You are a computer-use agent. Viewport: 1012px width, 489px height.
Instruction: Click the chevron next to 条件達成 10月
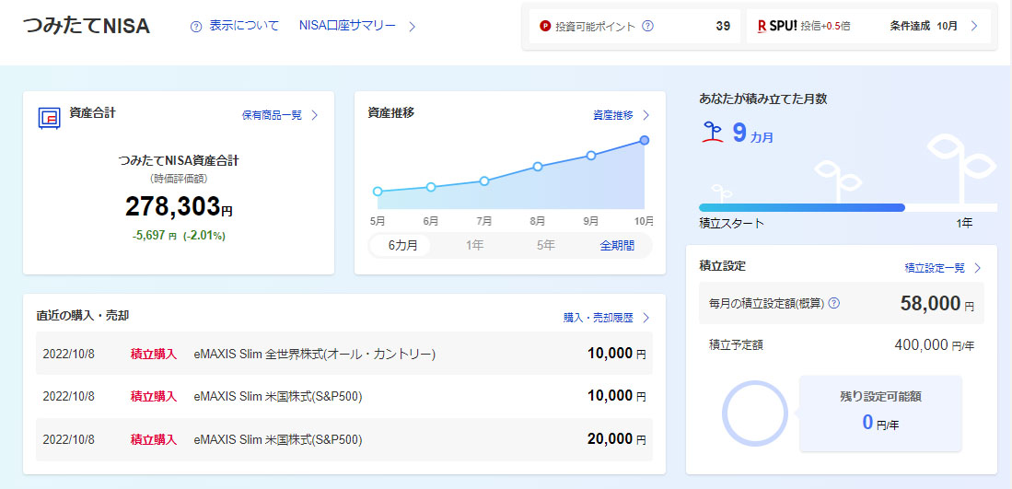pos(974,27)
